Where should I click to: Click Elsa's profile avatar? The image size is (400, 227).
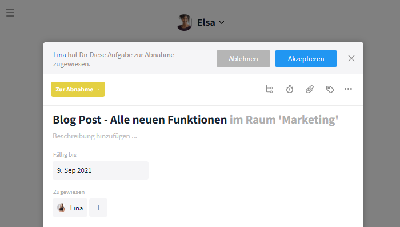185,23
